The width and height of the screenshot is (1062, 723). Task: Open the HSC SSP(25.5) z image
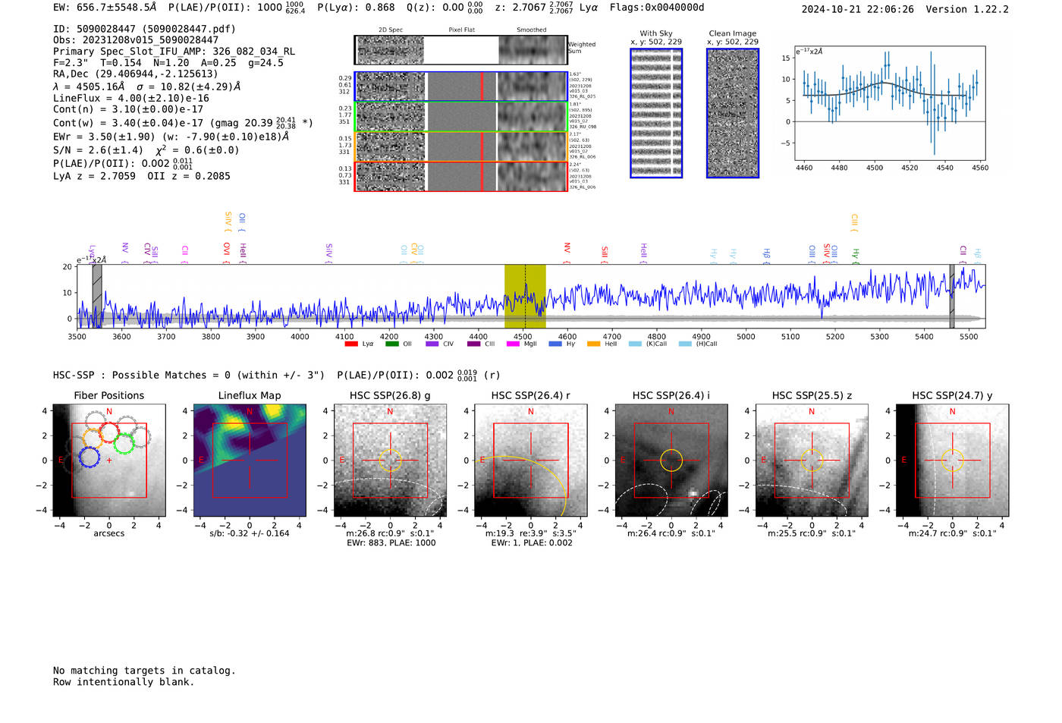pos(812,461)
